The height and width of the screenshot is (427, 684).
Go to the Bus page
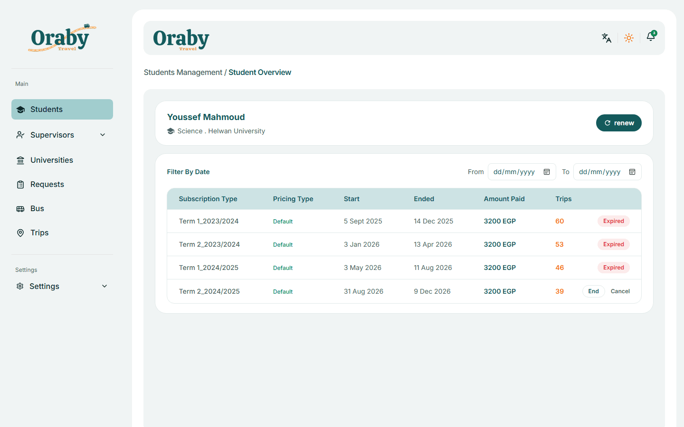62,209
